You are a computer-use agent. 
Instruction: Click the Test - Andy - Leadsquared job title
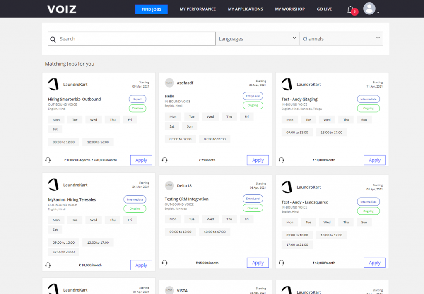[x=305, y=202]
